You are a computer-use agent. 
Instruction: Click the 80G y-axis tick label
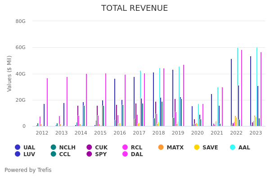click(20, 21)
